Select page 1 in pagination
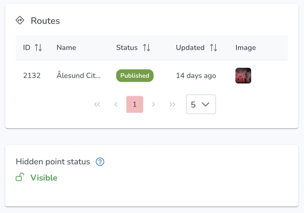 [135, 104]
